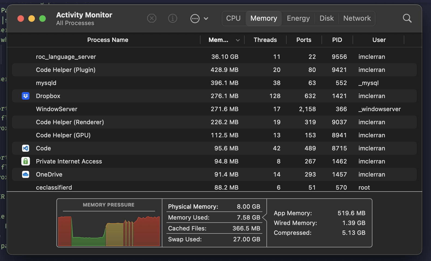Select the Code Helper (Renderer) row
This screenshot has height=261, width=431.
pyautogui.click(x=214, y=122)
